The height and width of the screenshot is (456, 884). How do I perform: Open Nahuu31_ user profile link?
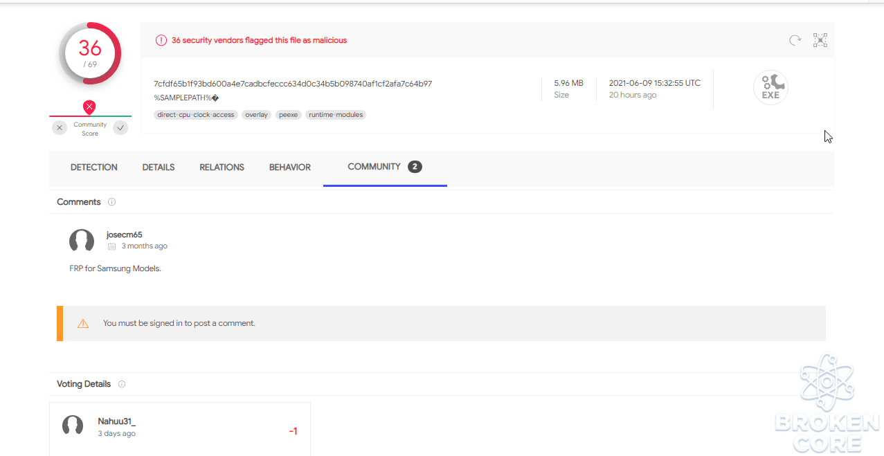point(117,421)
